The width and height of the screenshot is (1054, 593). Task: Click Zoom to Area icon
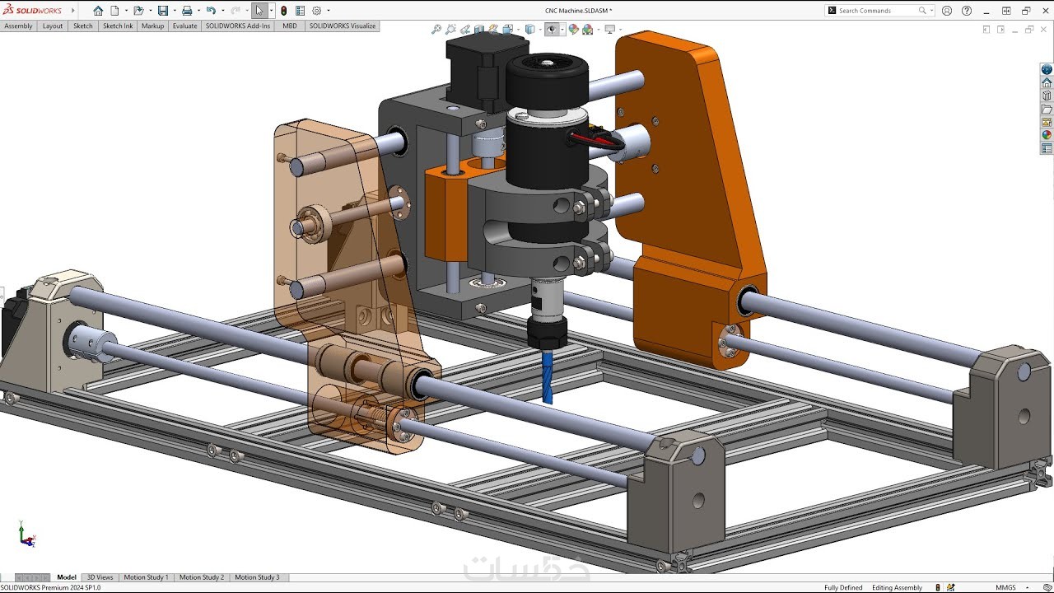pyautogui.click(x=450, y=30)
